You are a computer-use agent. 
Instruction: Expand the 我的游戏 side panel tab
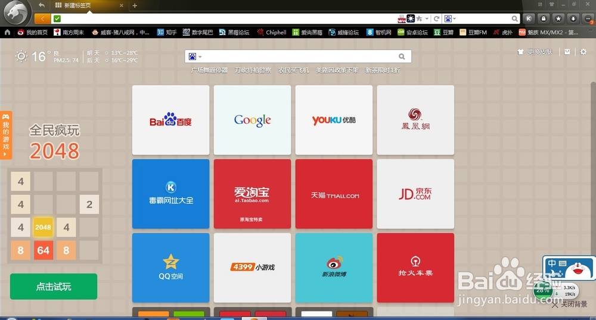coord(6,135)
